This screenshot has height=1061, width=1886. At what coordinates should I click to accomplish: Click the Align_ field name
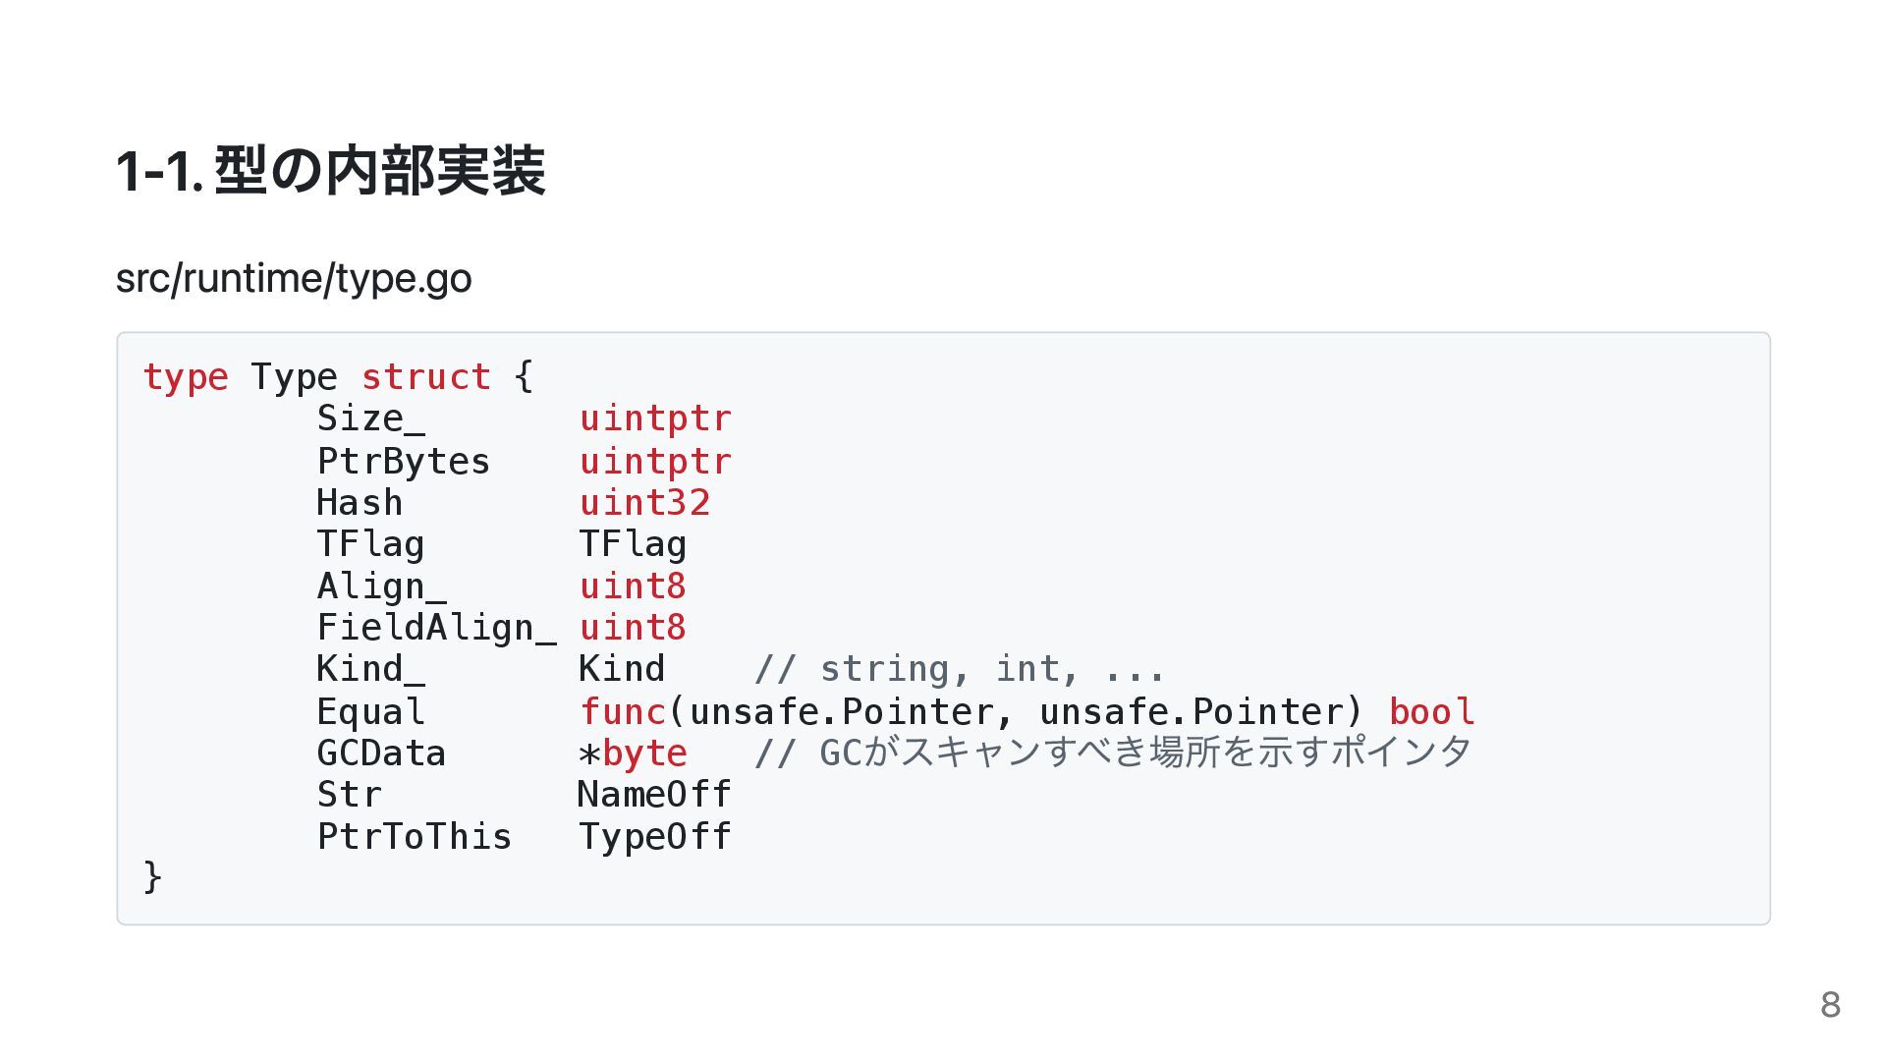click(381, 587)
